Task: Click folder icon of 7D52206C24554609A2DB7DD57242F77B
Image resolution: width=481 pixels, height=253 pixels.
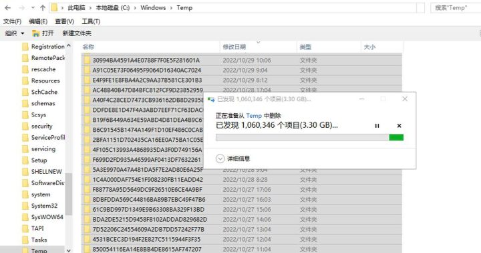Action: click(87, 230)
